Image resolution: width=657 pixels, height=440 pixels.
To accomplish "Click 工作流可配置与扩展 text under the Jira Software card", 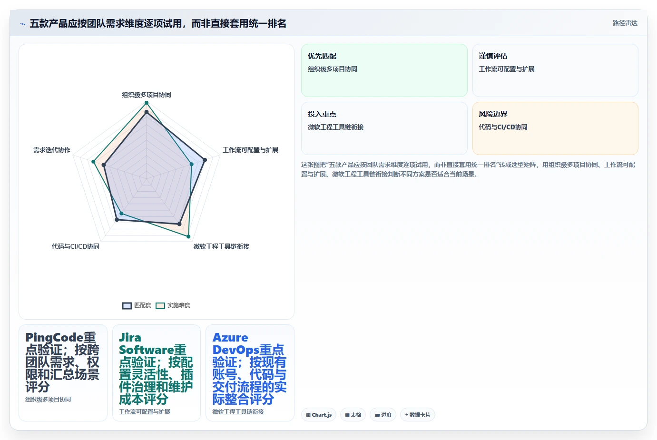I will (x=145, y=412).
